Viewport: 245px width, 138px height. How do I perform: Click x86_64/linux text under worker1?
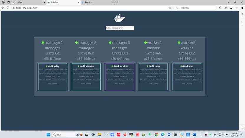tap(153, 59)
